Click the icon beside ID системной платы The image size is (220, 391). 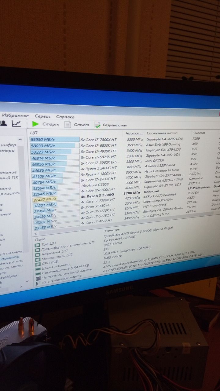click(x=38, y=283)
